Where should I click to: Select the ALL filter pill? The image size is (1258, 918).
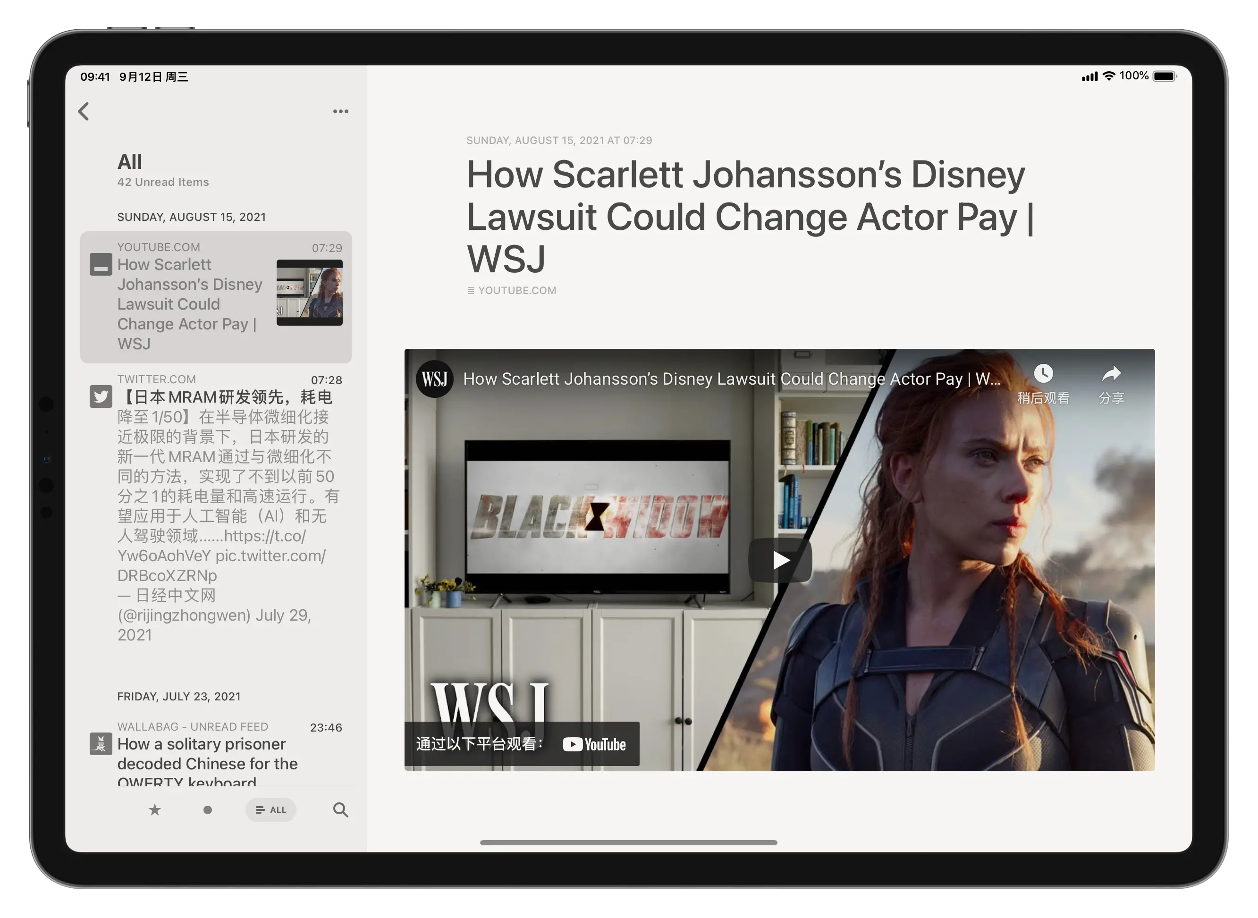[x=270, y=809]
